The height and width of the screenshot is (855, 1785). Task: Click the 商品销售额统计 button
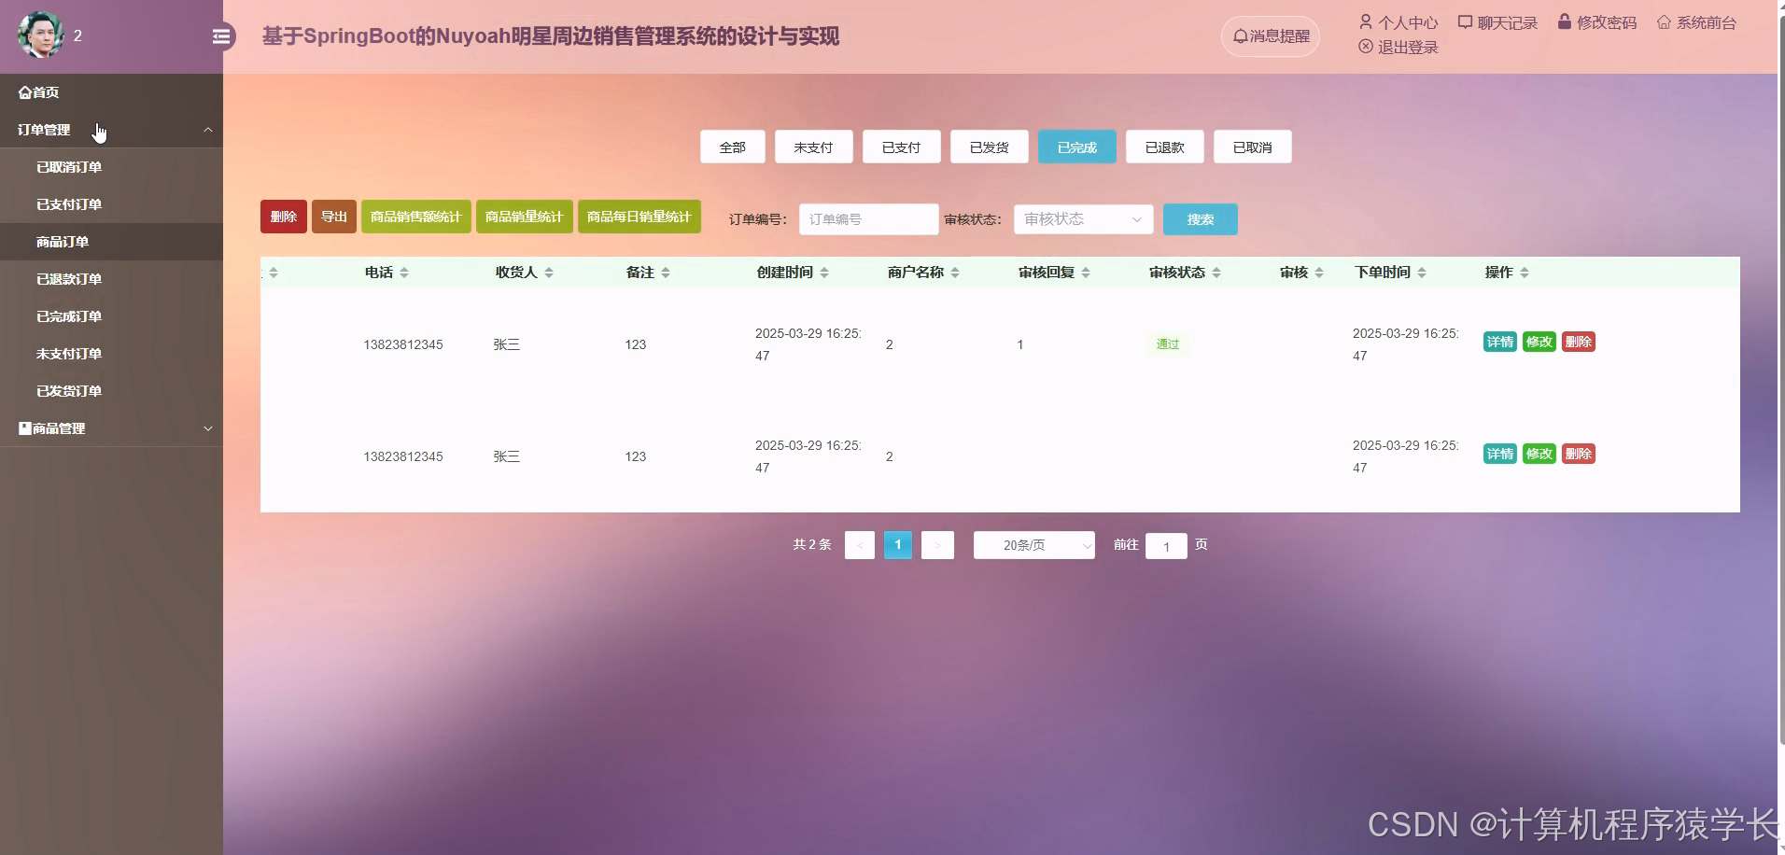415,216
